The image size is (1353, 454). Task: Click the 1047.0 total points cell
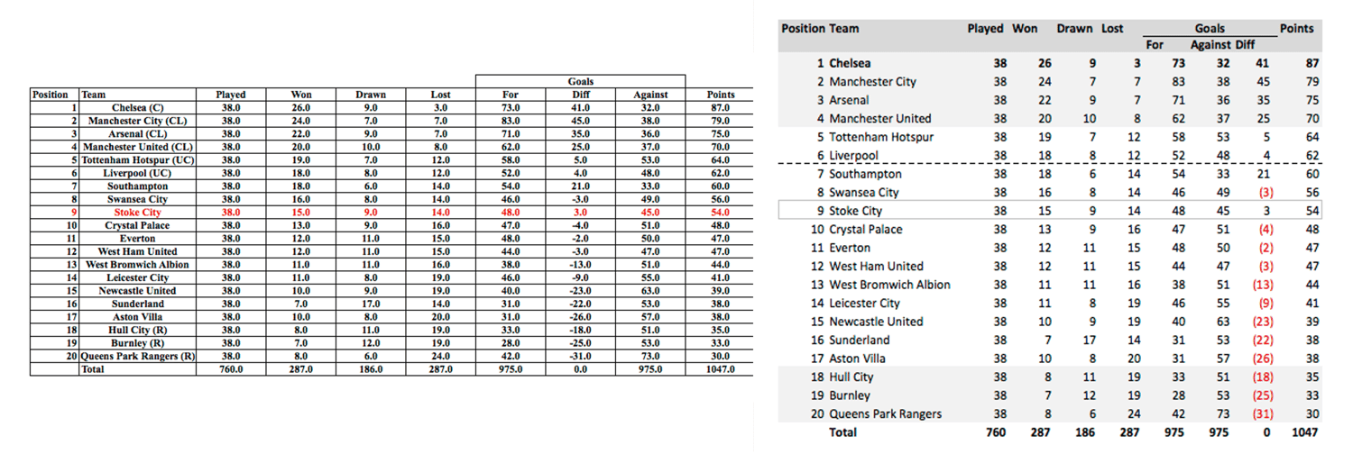720,369
